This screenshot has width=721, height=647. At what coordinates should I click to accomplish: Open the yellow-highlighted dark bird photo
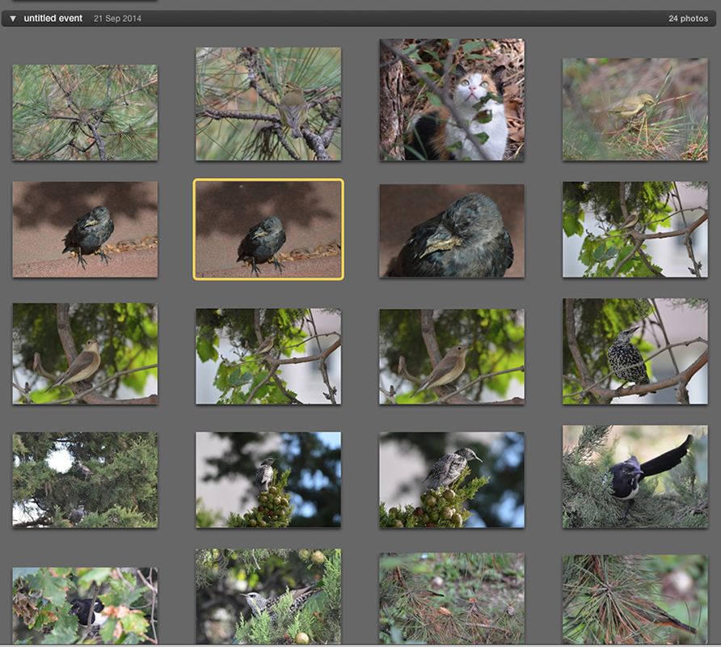(x=268, y=230)
